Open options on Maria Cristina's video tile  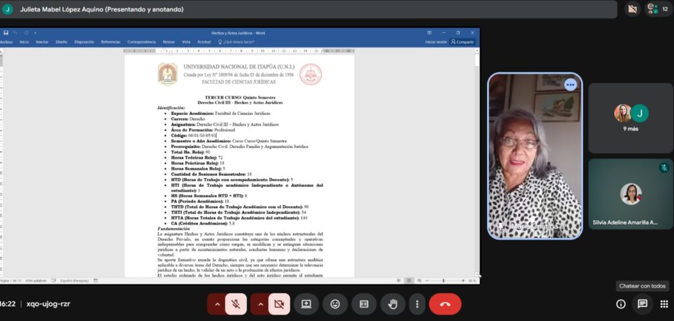(x=570, y=84)
